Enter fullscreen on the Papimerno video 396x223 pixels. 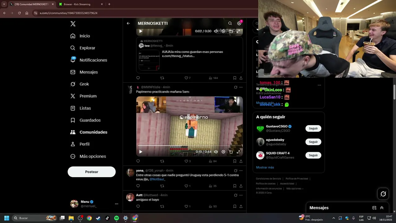click(238, 152)
